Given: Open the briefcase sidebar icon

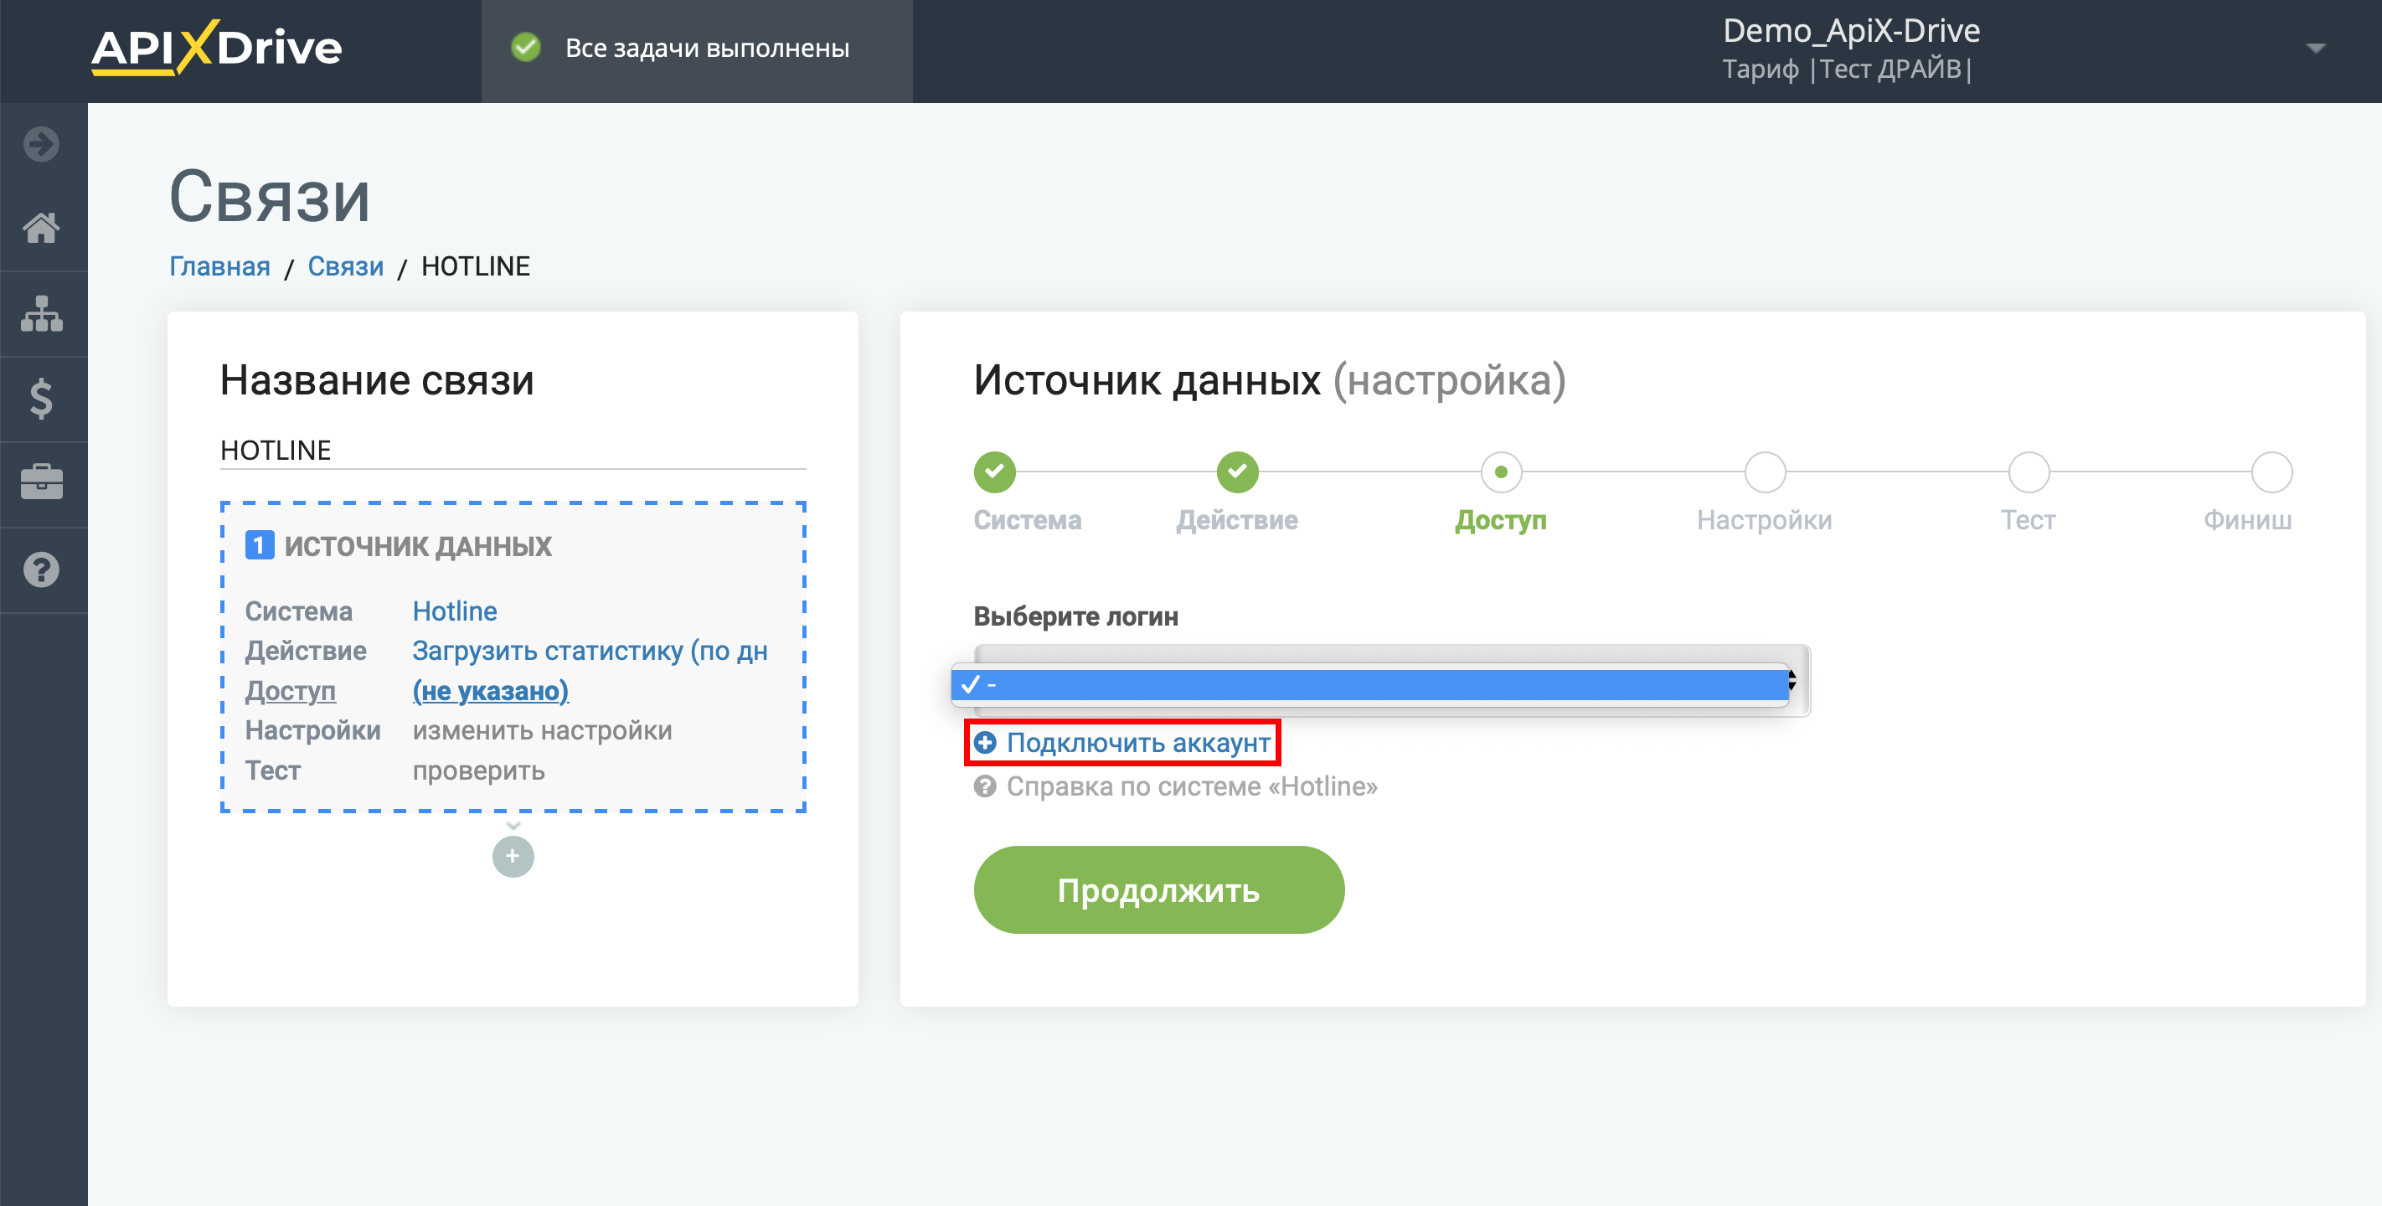Looking at the screenshot, I should tap(42, 482).
